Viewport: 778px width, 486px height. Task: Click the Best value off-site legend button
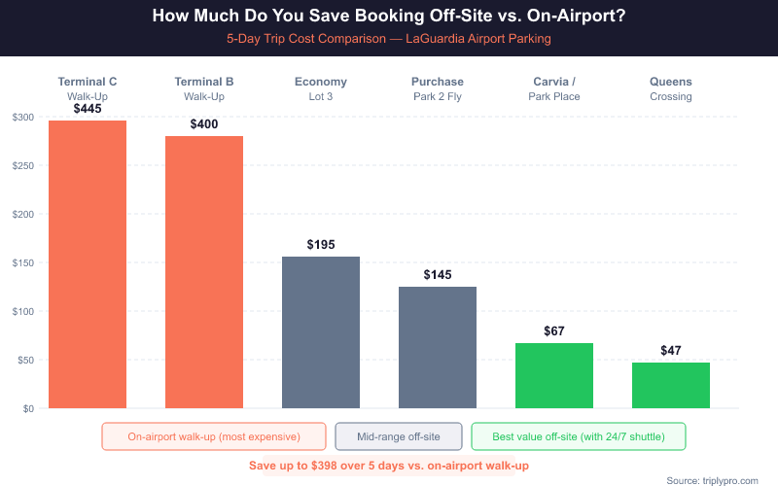(579, 436)
